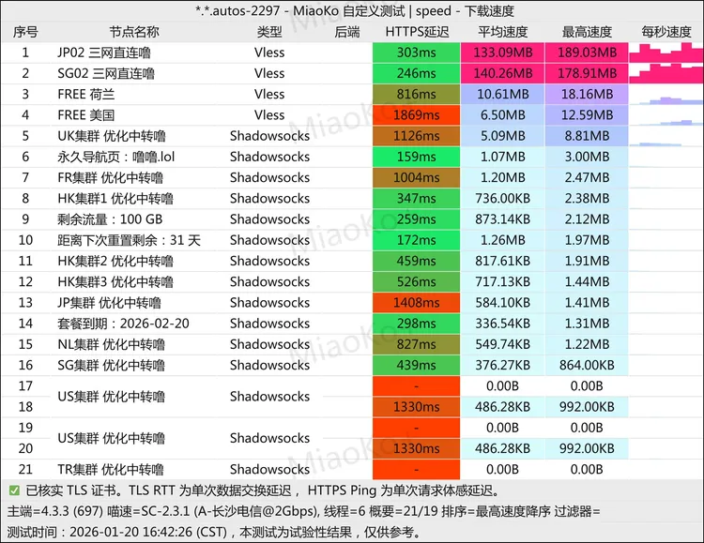Click the 类型 column header
Screen dimensions: 704x543
269,32
